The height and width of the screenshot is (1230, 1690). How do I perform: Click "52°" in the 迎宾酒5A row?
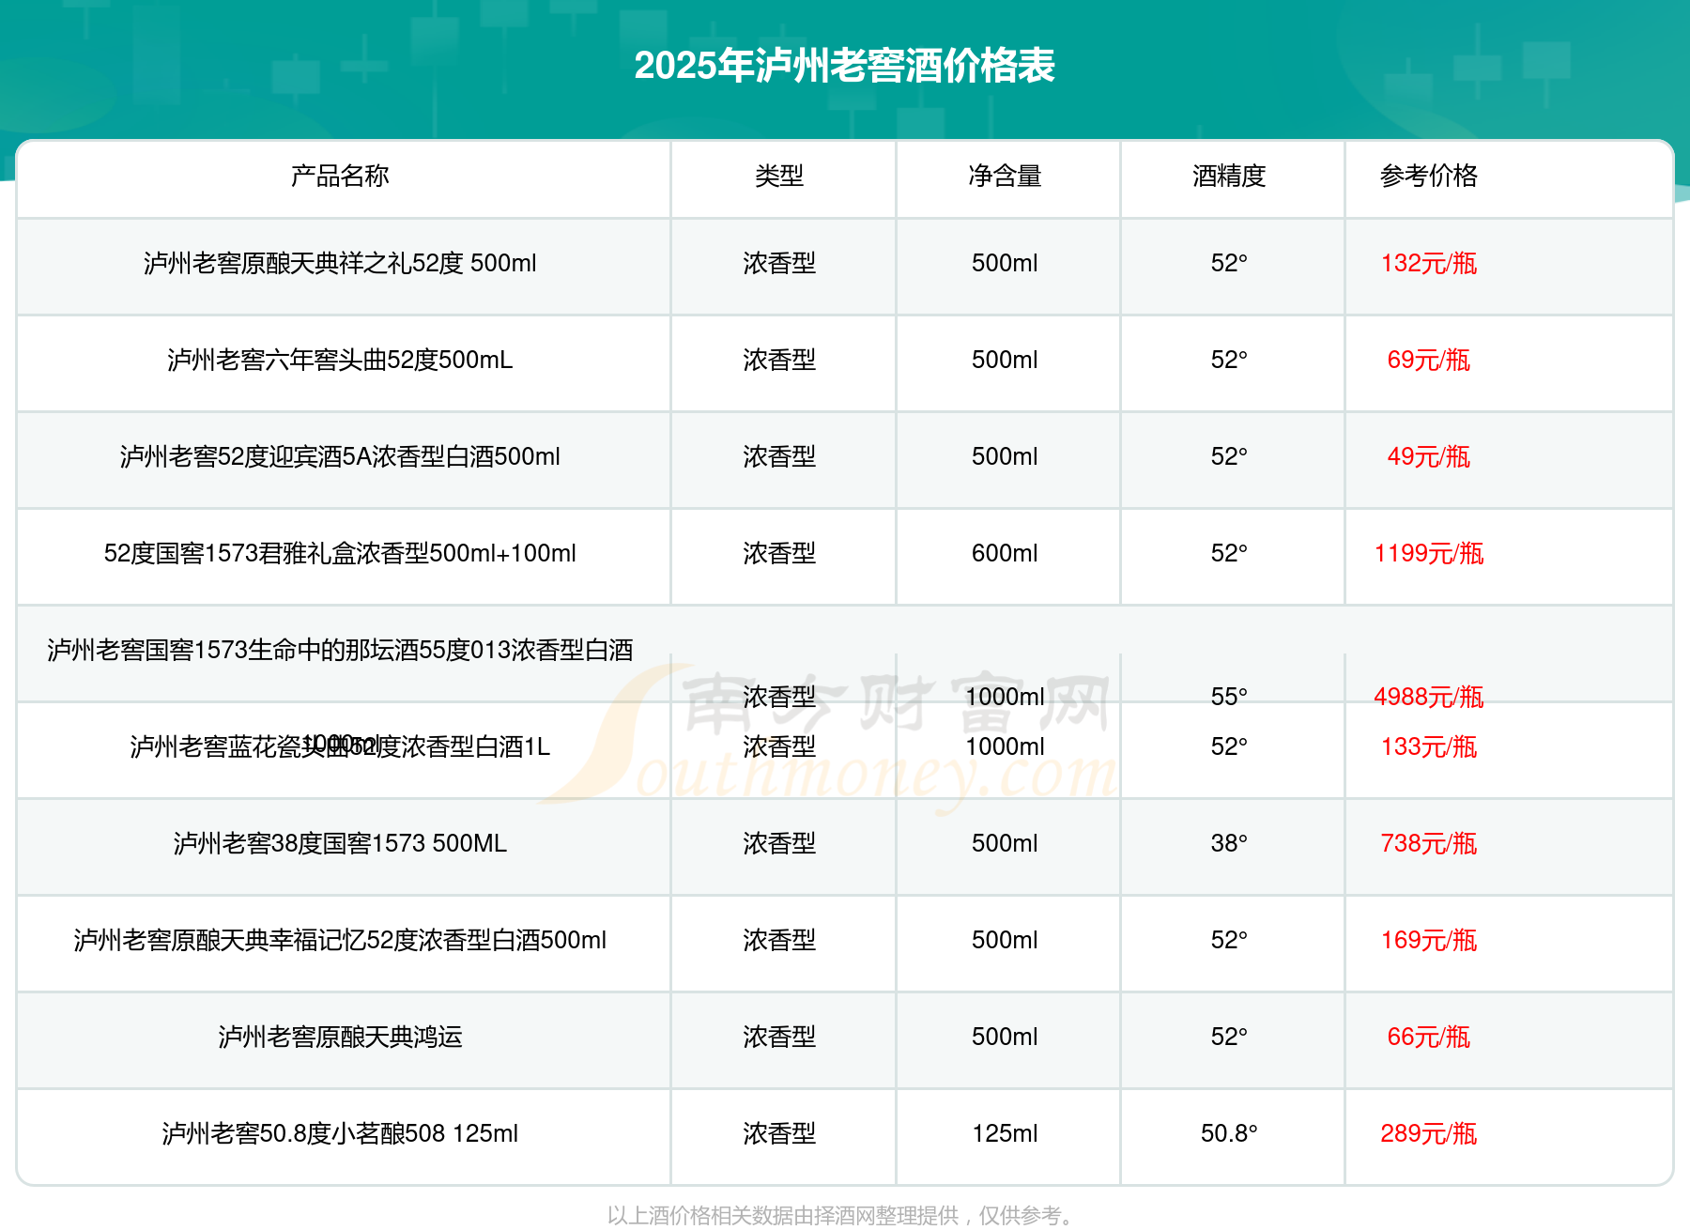[1229, 456]
